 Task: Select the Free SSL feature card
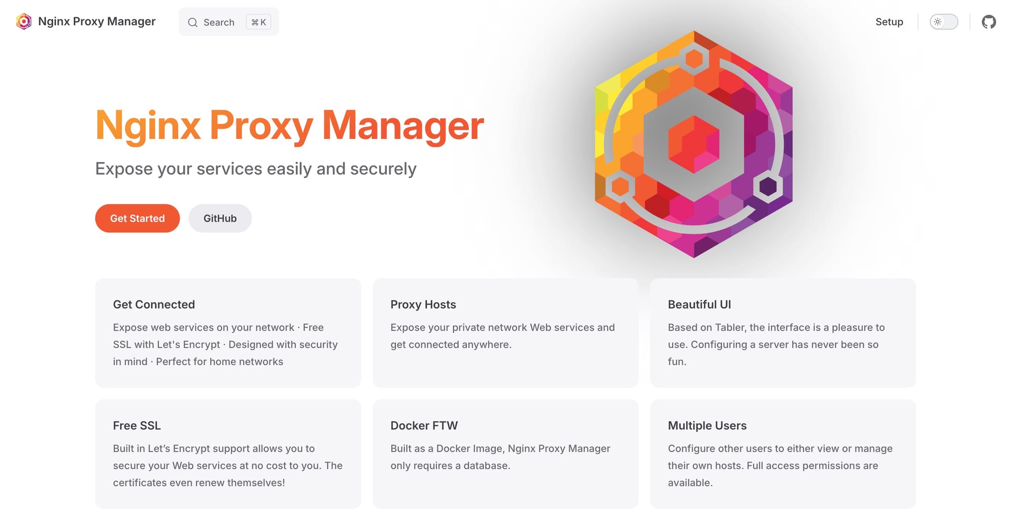pos(228,454)
